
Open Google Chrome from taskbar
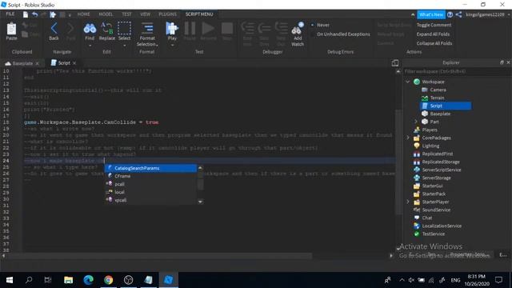[x=109, y=280]
